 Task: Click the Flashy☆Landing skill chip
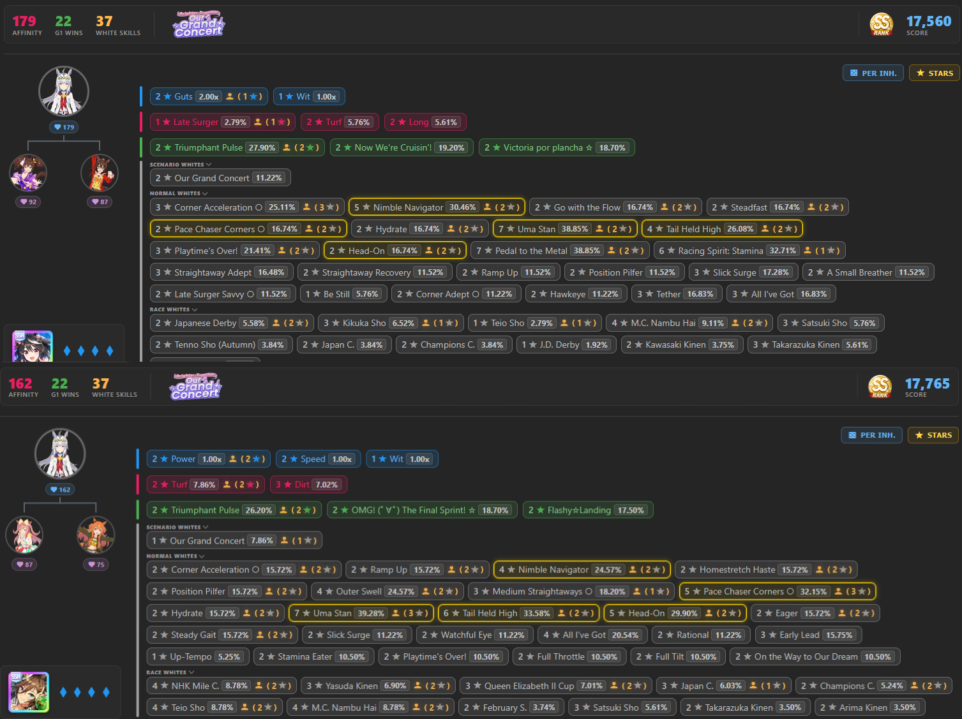587,510
